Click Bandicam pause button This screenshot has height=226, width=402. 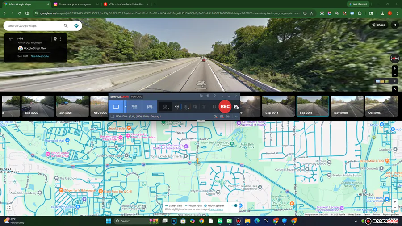pos(214,107)
